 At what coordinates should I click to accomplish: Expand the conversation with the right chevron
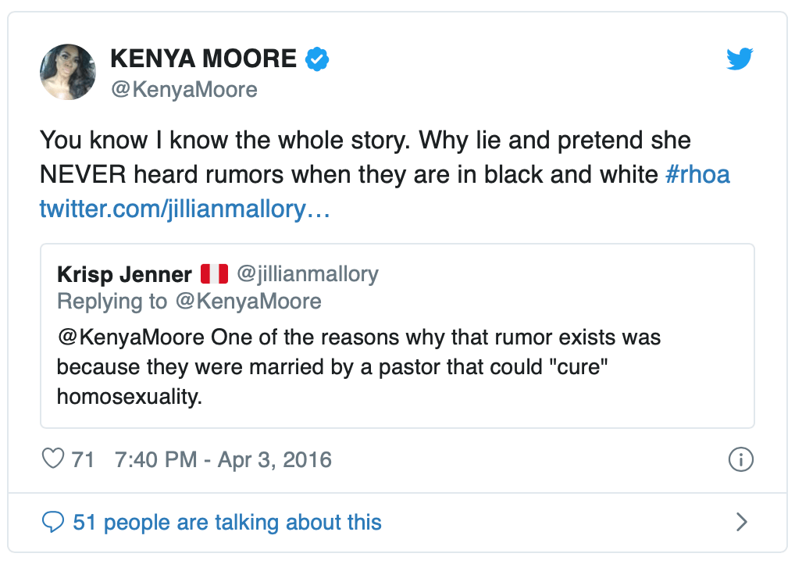coord(741,522)
